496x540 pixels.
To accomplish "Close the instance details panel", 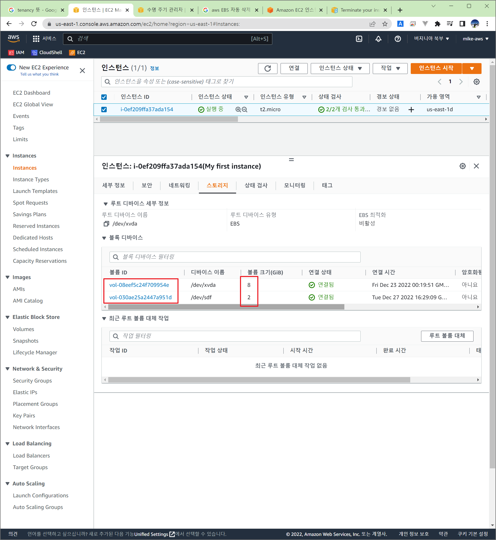I will pyautogui.click(x=476, y=166).
